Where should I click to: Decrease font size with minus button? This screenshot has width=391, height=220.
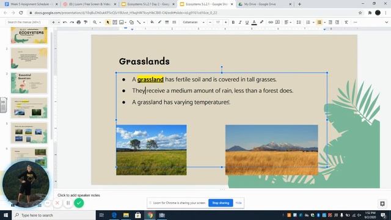pyautogui.click(x=210, y=22)
